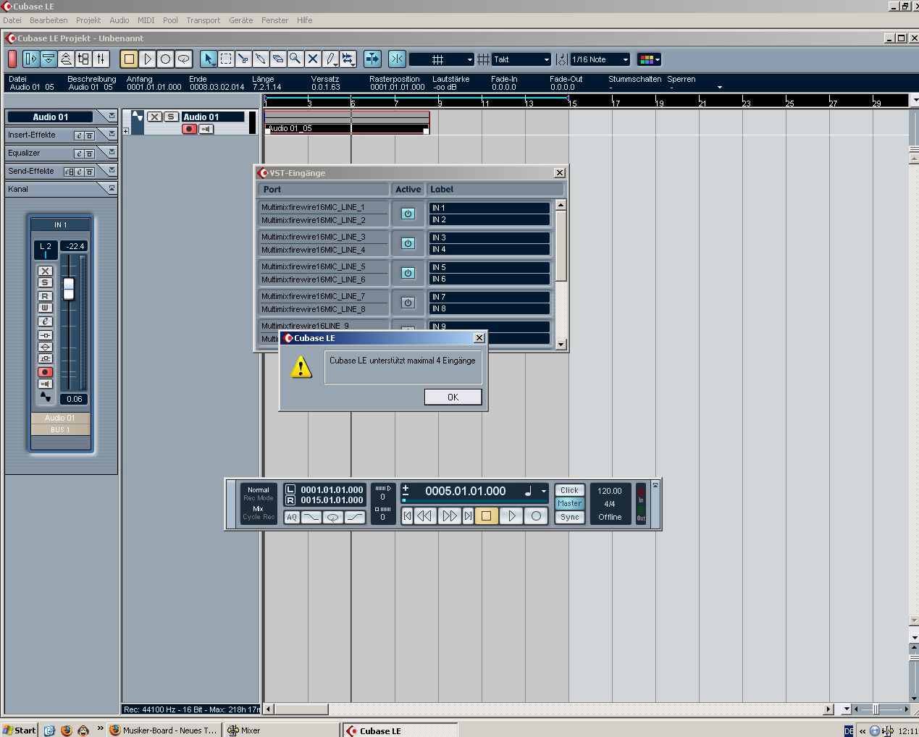Open the snap mode grid dropdown

442,59
